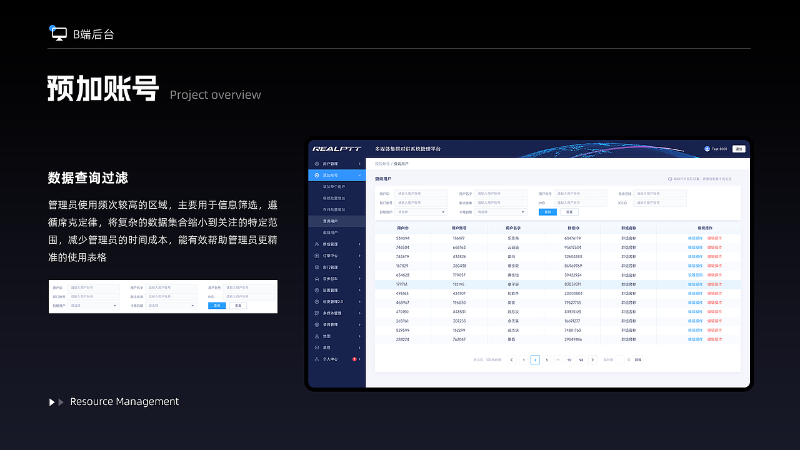Click the jump-to page number input

[620, 360]
